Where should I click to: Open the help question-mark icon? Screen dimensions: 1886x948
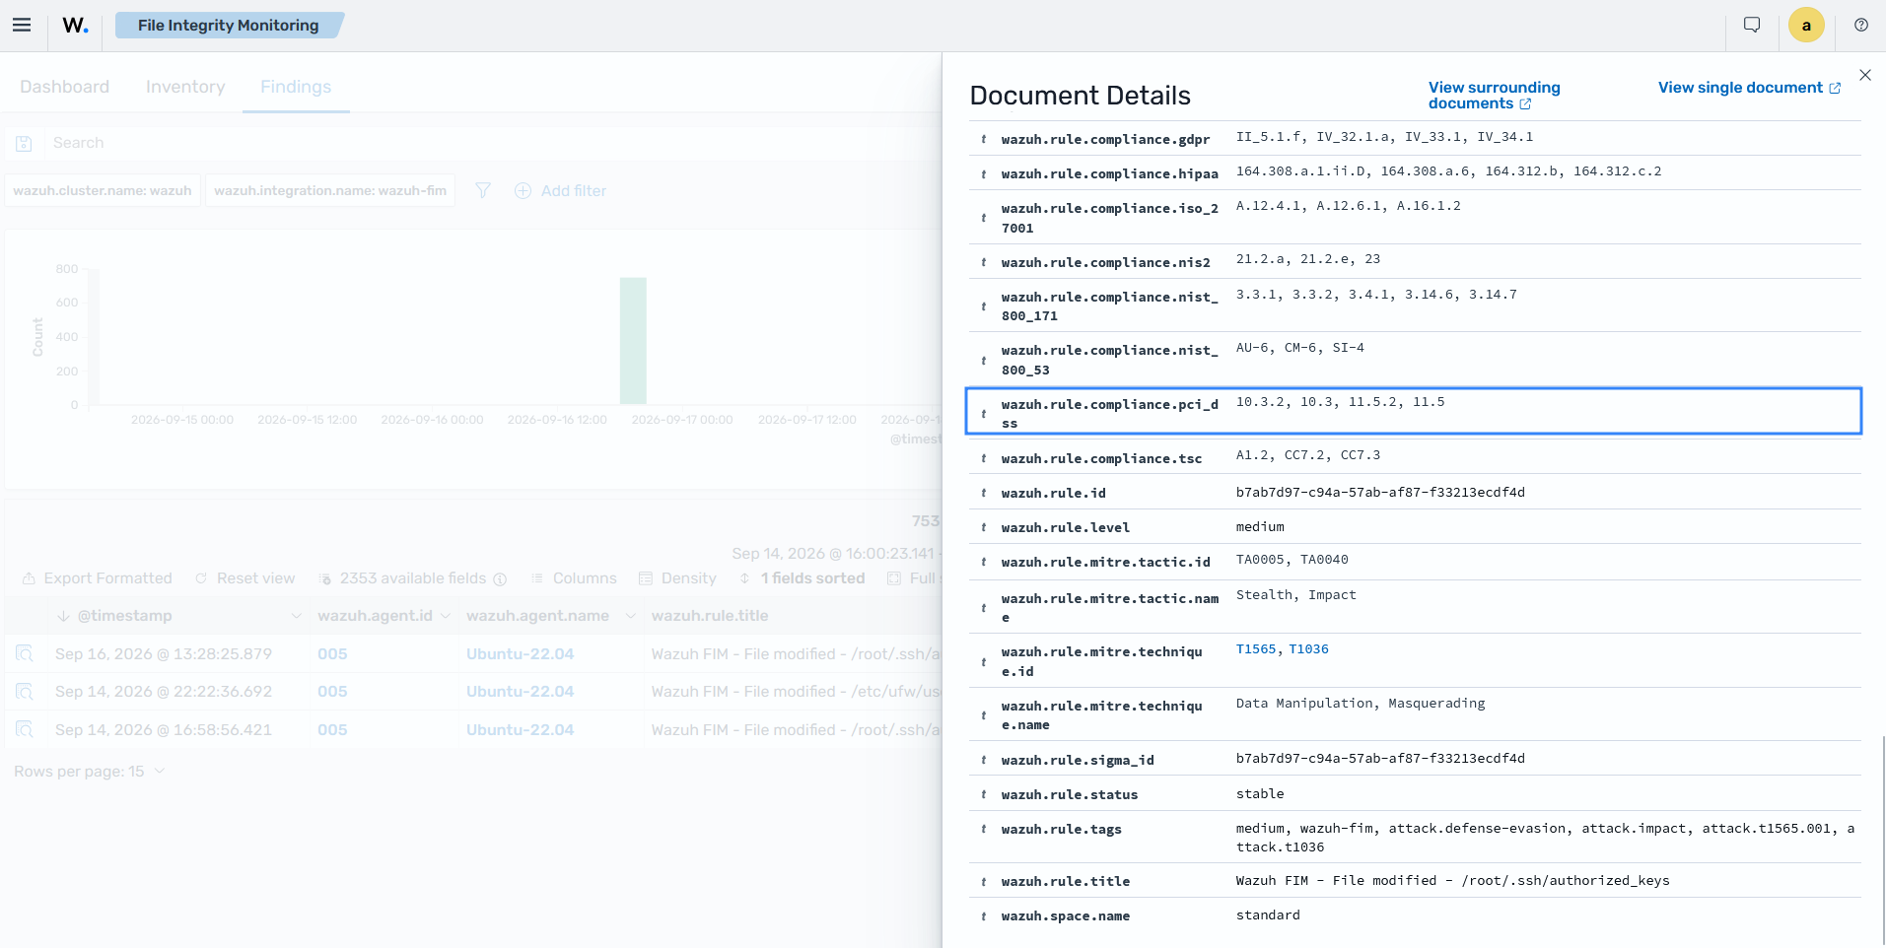1861,26
